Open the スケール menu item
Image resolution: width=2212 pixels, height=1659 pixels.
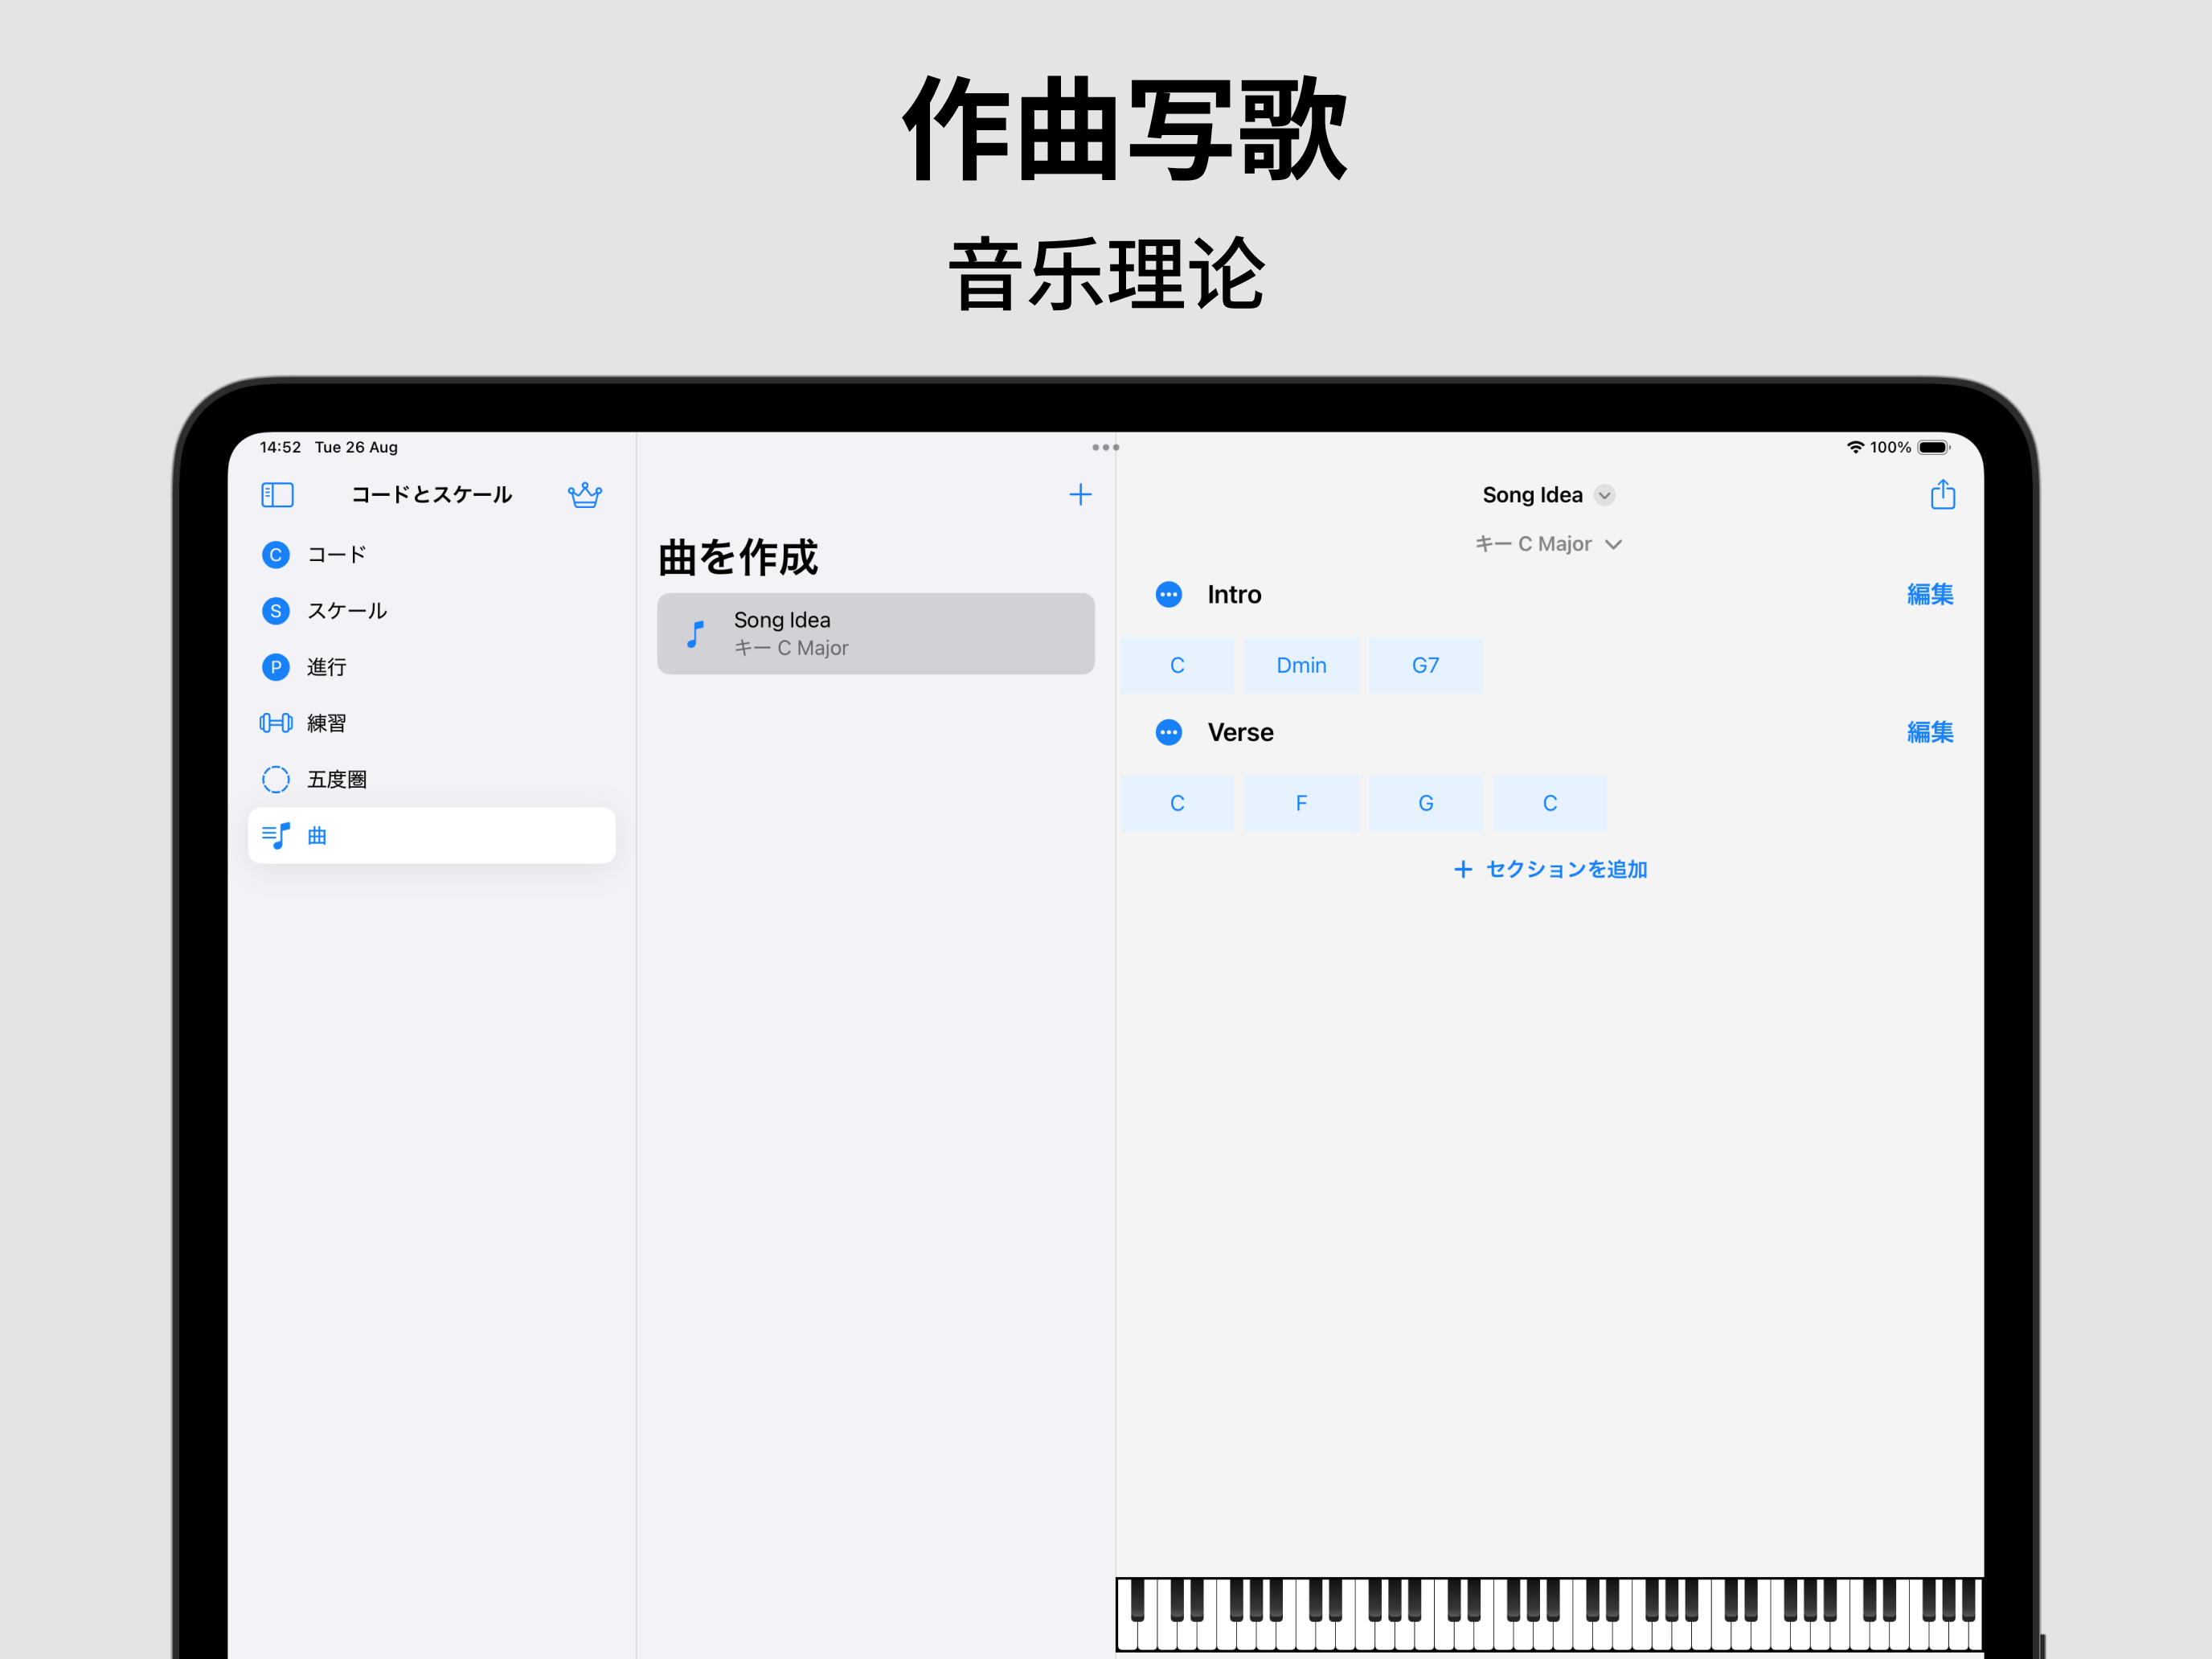point(431,611)
